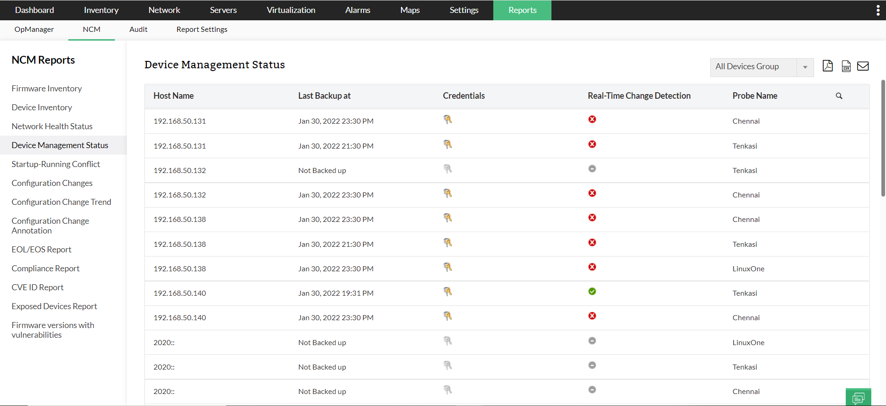This screenshot has width=886, height=406.
Task: Export report as PDF
Action: pyautogui.click(x=827, y=66)
